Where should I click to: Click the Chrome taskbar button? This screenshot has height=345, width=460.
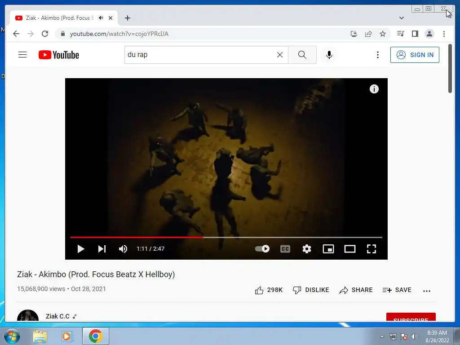point(96,336)
